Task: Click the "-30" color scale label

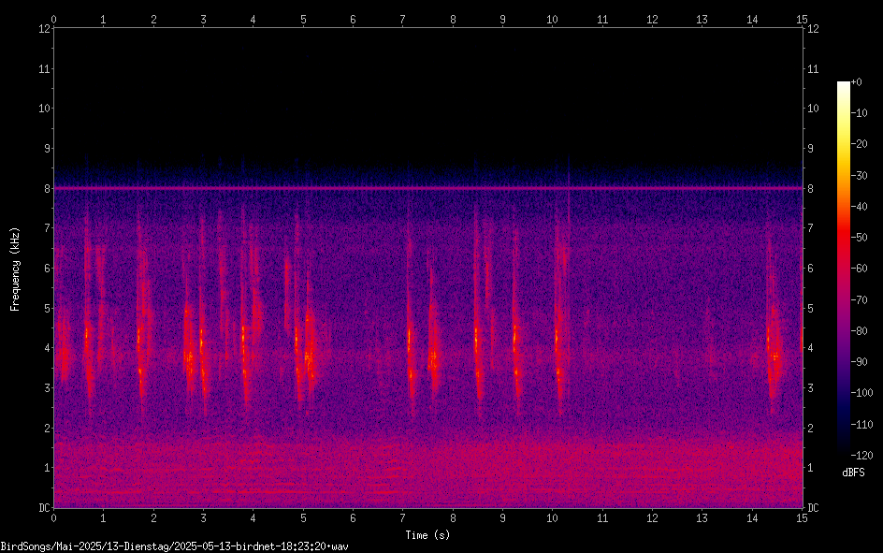Action: pyautogui.click(x=859, y=176)
